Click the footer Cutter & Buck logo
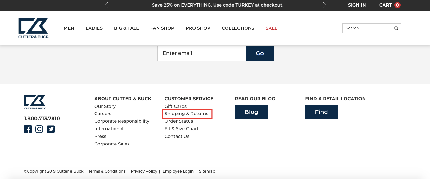Screen dimensions: 430x179 35,102
